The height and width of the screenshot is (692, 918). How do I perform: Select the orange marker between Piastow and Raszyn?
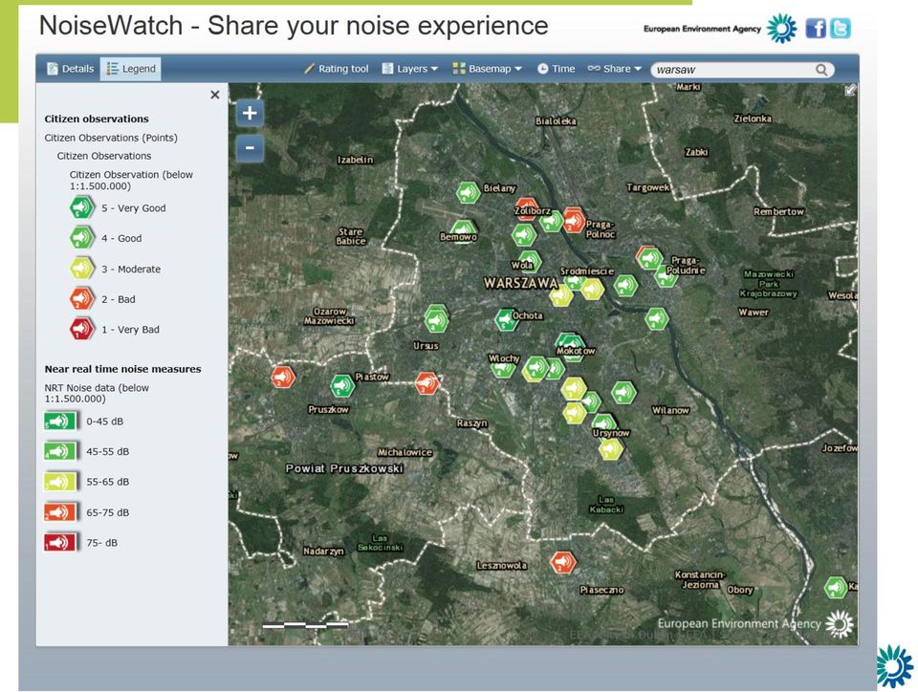(426, 383)
